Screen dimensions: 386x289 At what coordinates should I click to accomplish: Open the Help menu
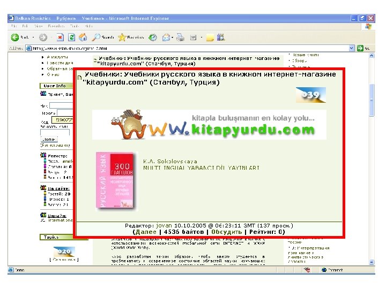pos(88,26)
